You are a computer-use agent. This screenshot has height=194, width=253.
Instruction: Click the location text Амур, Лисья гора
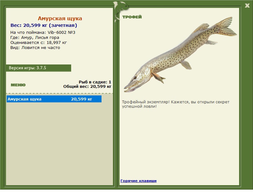pyautogui.click(x=40, y=38)
